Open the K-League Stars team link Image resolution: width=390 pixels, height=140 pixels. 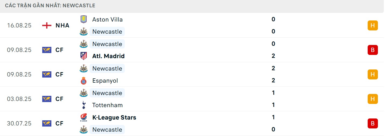point(114,117)
